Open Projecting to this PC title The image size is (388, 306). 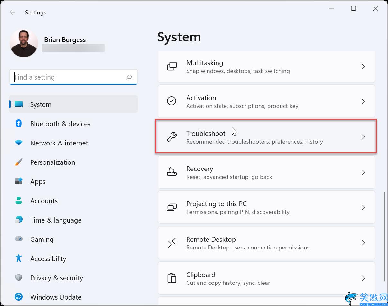pyautogui.click(x=217, y=204)
